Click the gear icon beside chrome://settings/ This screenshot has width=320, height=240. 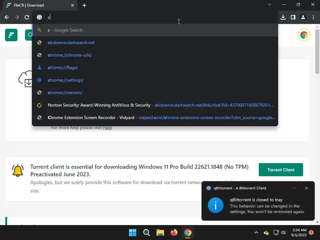pyautogui.click(x=39, y=80)
